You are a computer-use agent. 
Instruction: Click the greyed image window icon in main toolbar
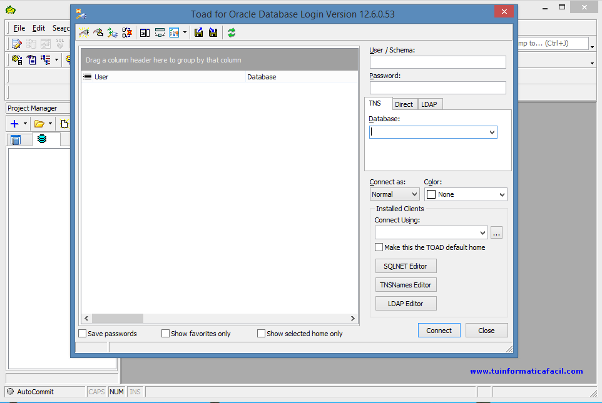46,44
